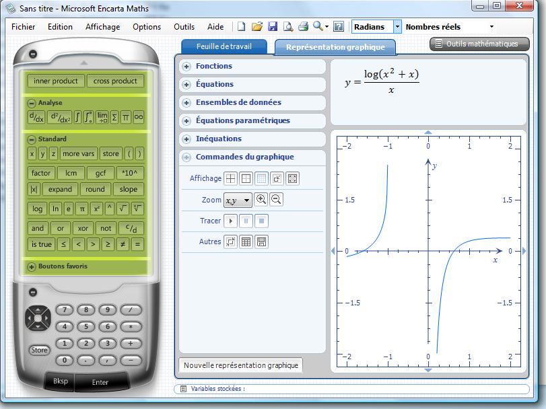This screenshot has width=546, height=409.
Task: Click the factor key
Action: (x=41, y=173)
